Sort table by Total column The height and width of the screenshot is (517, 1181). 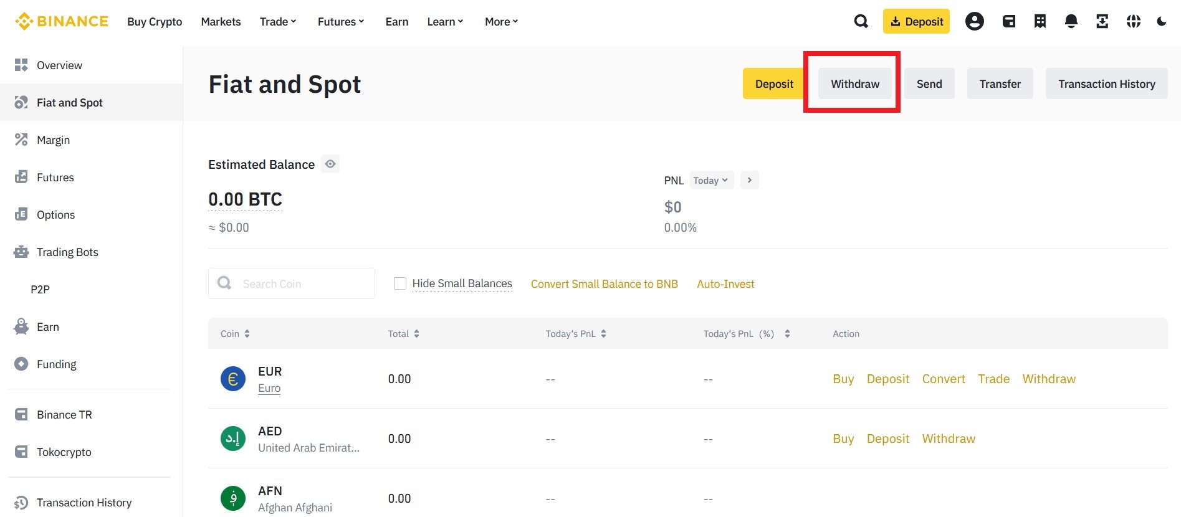point(404,334)
